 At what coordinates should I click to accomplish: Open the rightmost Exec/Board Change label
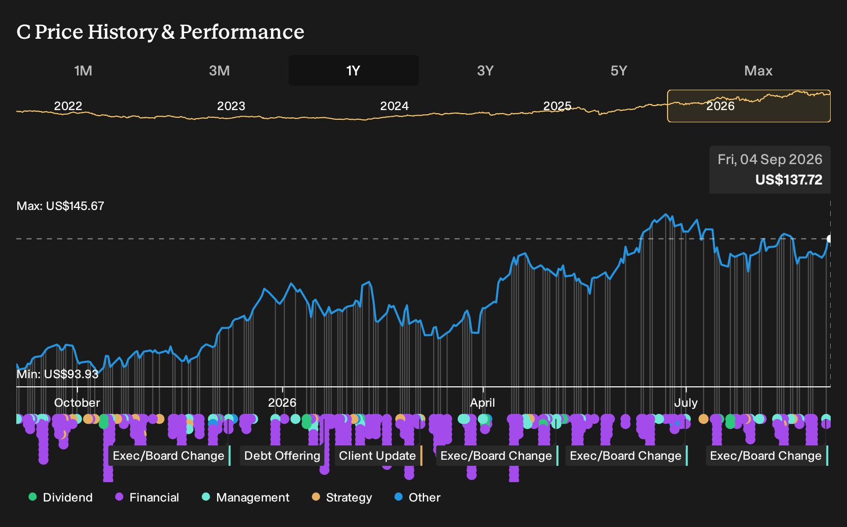coord(766,456)
